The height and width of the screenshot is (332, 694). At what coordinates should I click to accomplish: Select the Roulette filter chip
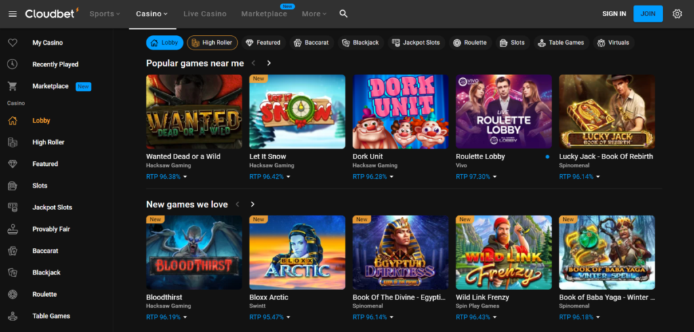pos(470,43)
